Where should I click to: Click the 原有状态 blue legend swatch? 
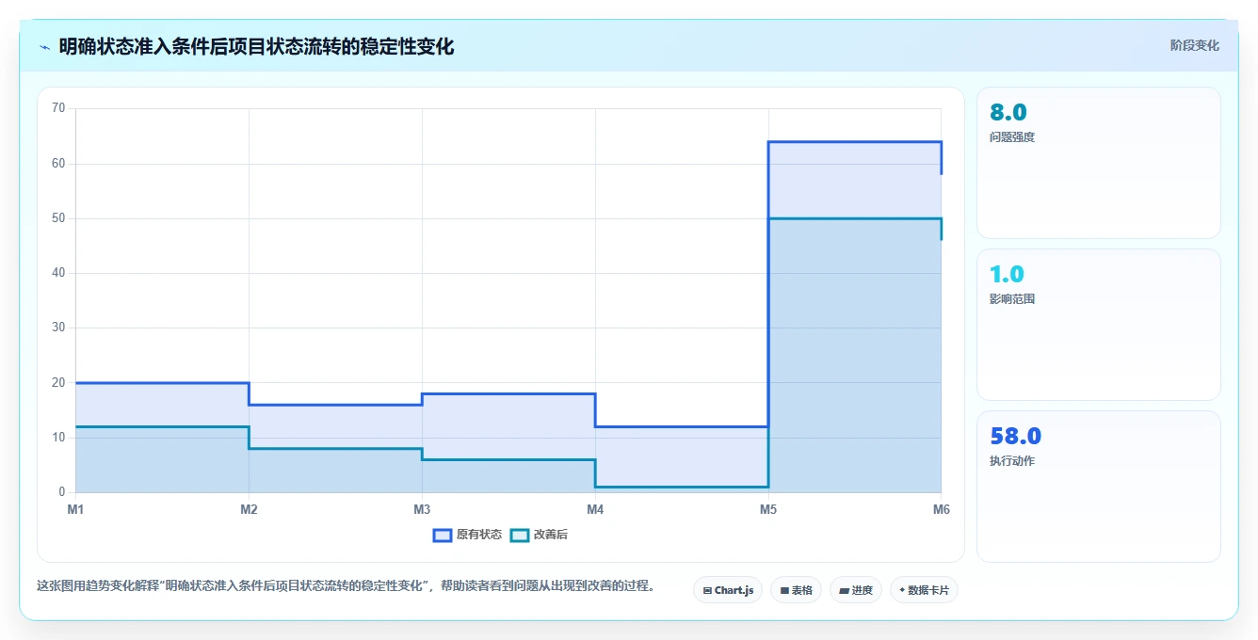click(x=443, y=535)
